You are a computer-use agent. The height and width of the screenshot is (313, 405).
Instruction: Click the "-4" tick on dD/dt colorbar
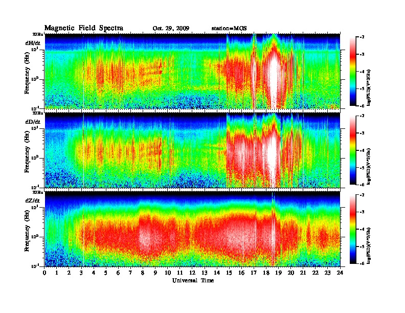point(363,150)
